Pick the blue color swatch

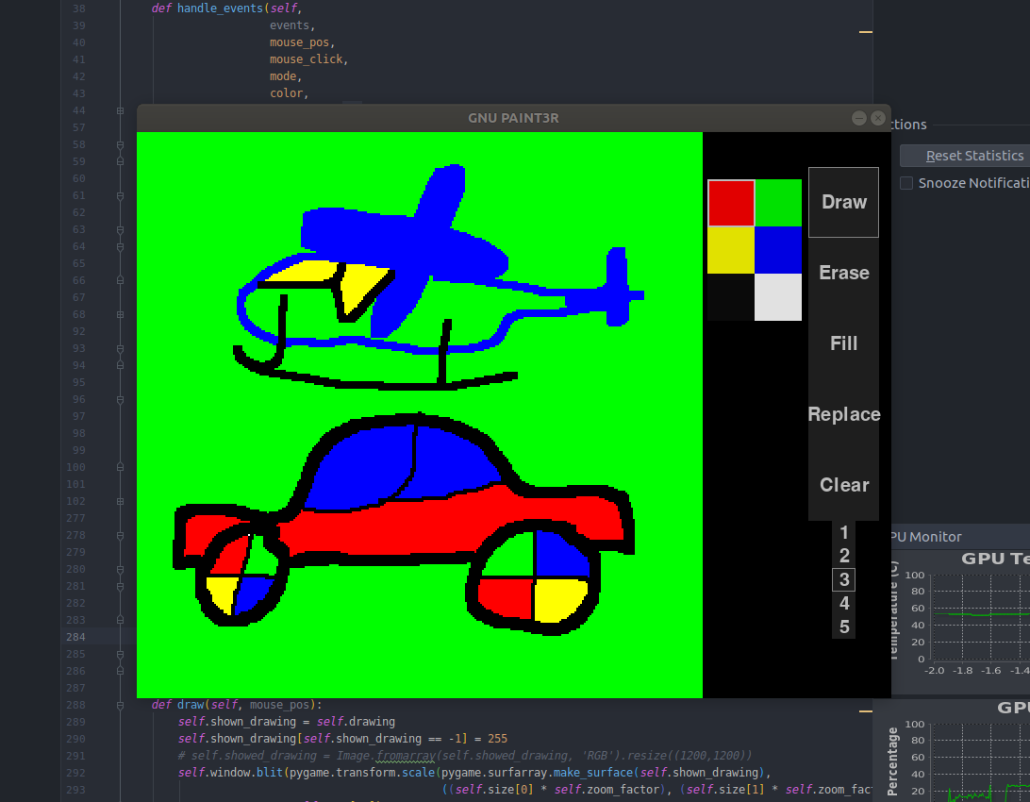[777, 250]
